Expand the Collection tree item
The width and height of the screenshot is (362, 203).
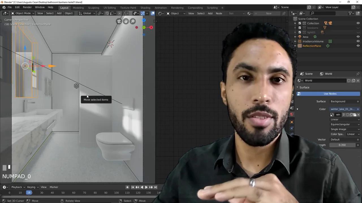pyautogui.click(x=296, y=23)
